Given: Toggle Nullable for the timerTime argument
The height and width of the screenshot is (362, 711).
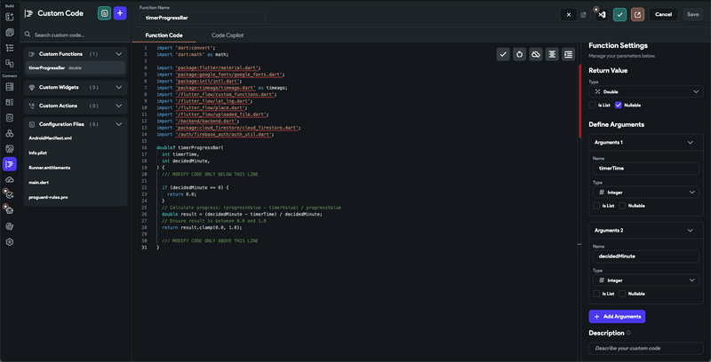Looking at the screenshot, I should pos(623,206).
